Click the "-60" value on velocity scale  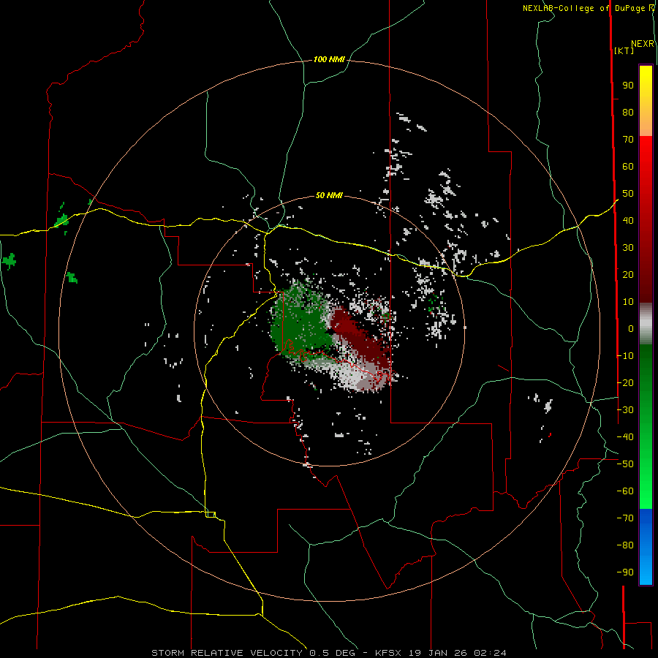pos(625,491)
